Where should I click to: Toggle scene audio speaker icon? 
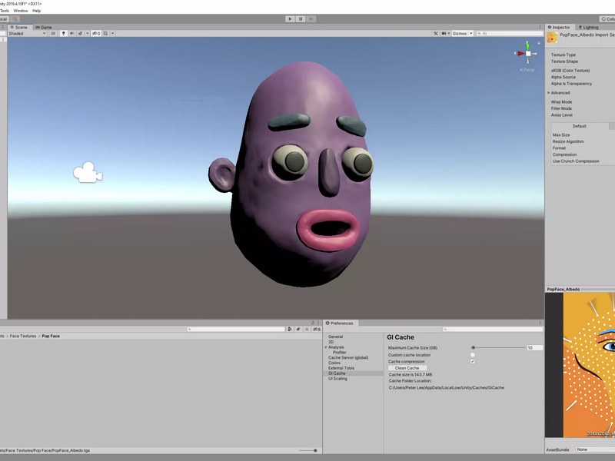pyautogui.click(x=71, y=34)
